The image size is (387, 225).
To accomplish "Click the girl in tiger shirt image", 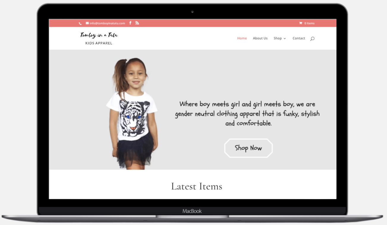I will (x=133, y=113).
